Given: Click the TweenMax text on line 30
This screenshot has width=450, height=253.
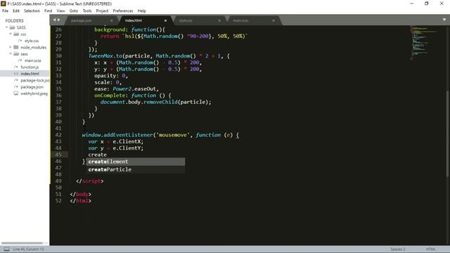Looking at the screenshot, I should click(100, 56).
